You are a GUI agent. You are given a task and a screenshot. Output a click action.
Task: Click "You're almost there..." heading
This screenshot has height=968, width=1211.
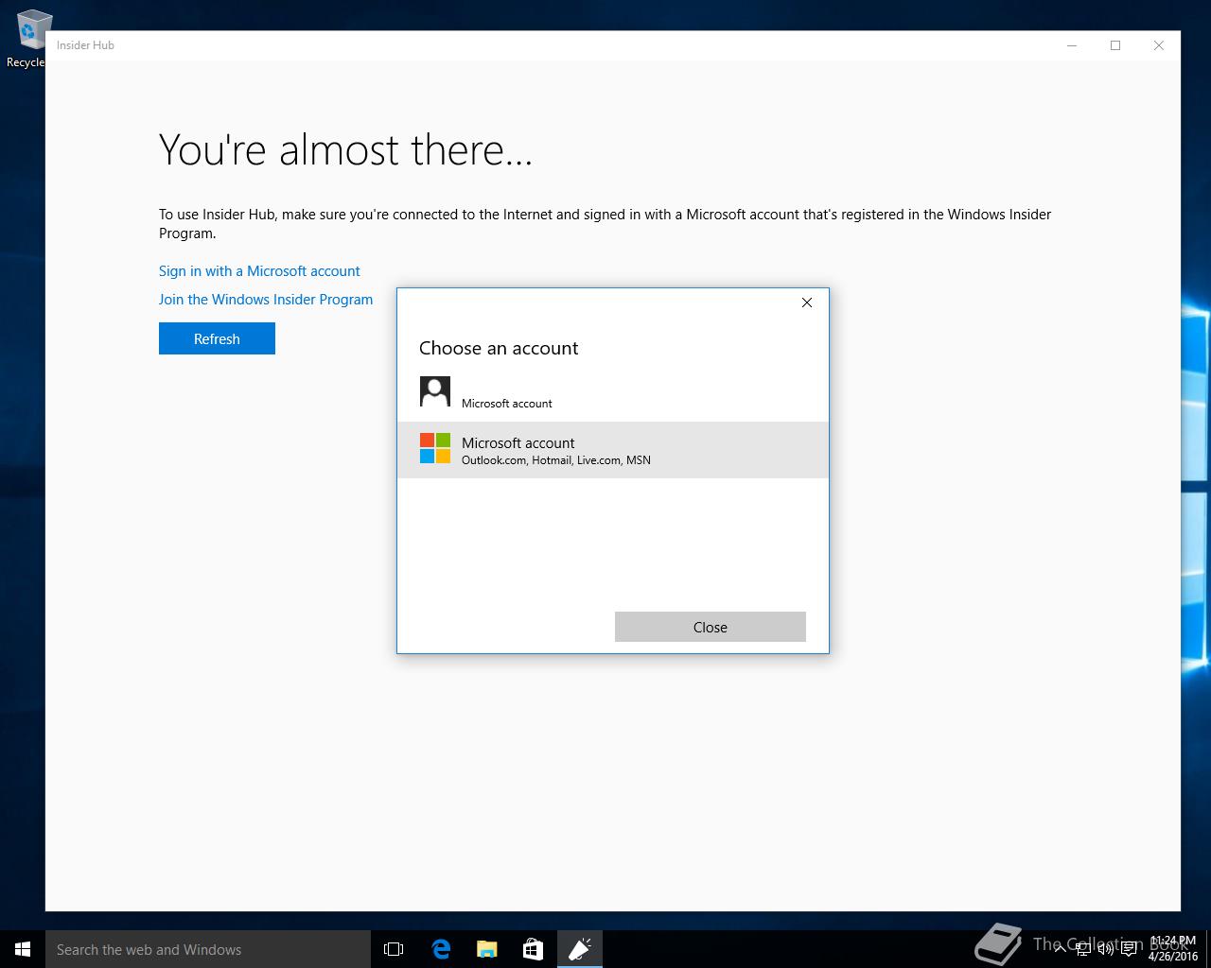[x=345, y=149]
